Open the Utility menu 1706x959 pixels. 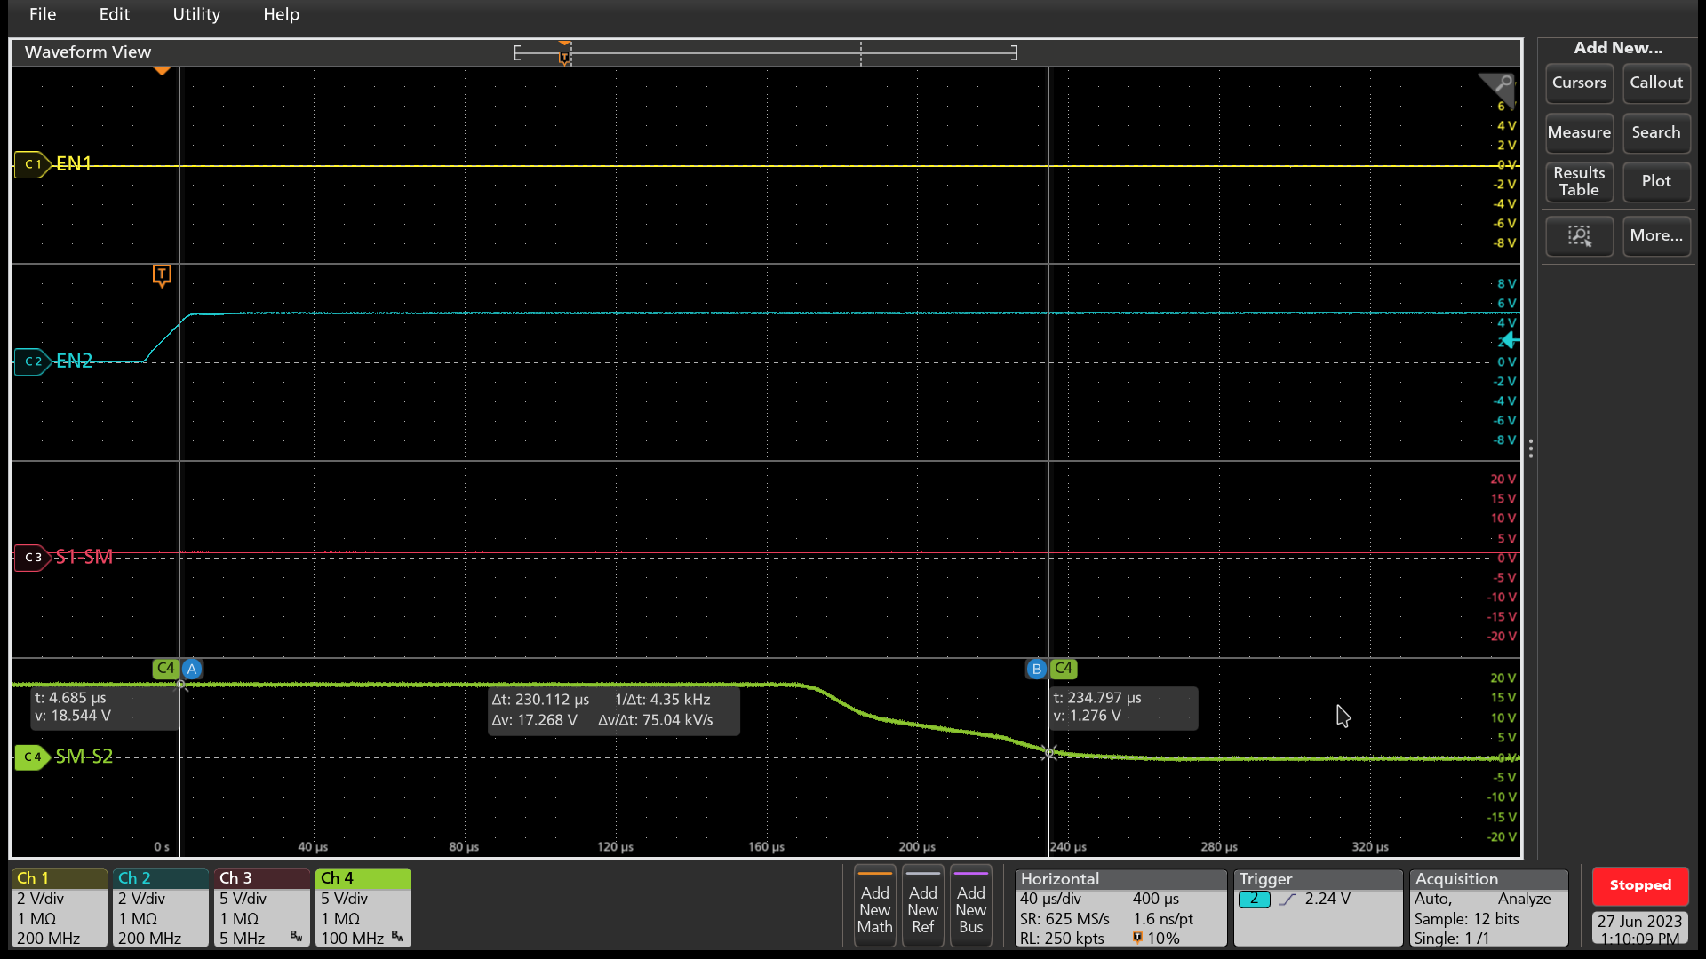click(x=196, y=14)
